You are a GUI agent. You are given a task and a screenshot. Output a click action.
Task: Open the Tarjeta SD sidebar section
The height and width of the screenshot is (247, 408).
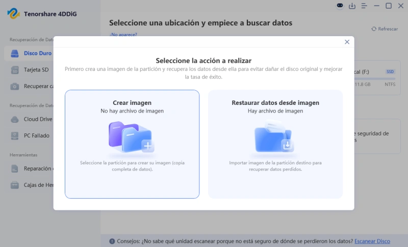[29, 70]
